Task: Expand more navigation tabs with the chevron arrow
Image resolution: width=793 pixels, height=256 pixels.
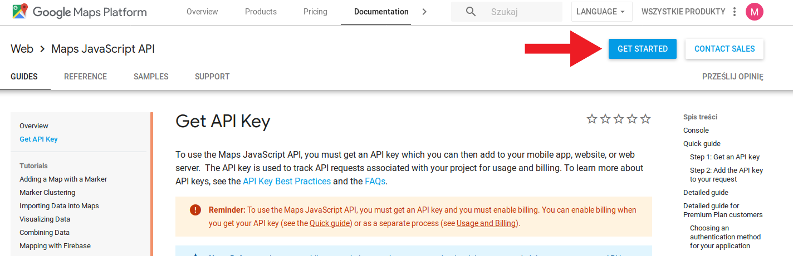Action: coord(424,12)
